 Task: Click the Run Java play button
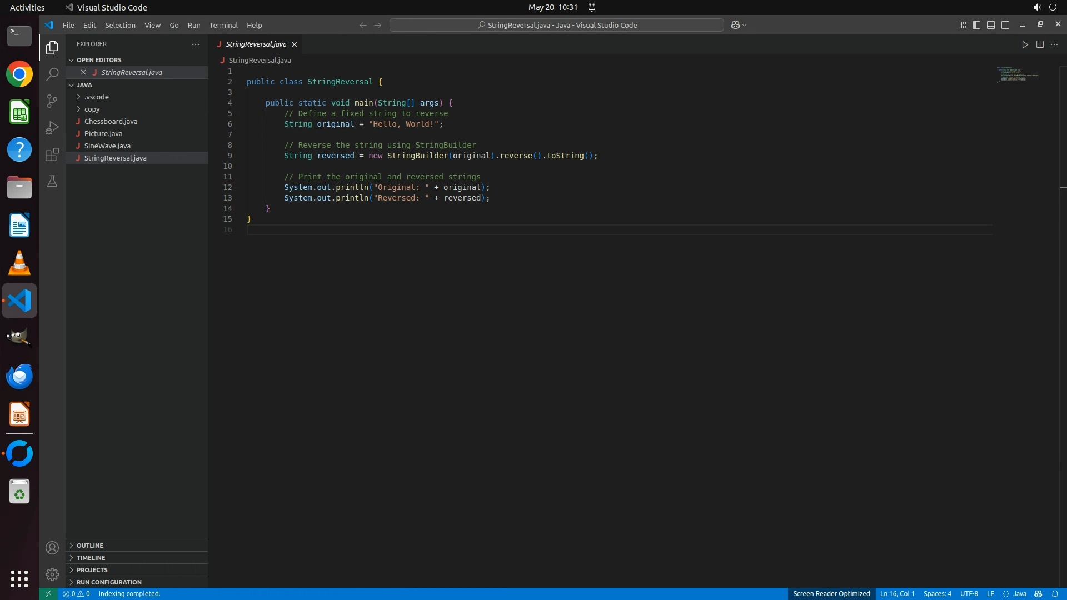(1025, 44)
